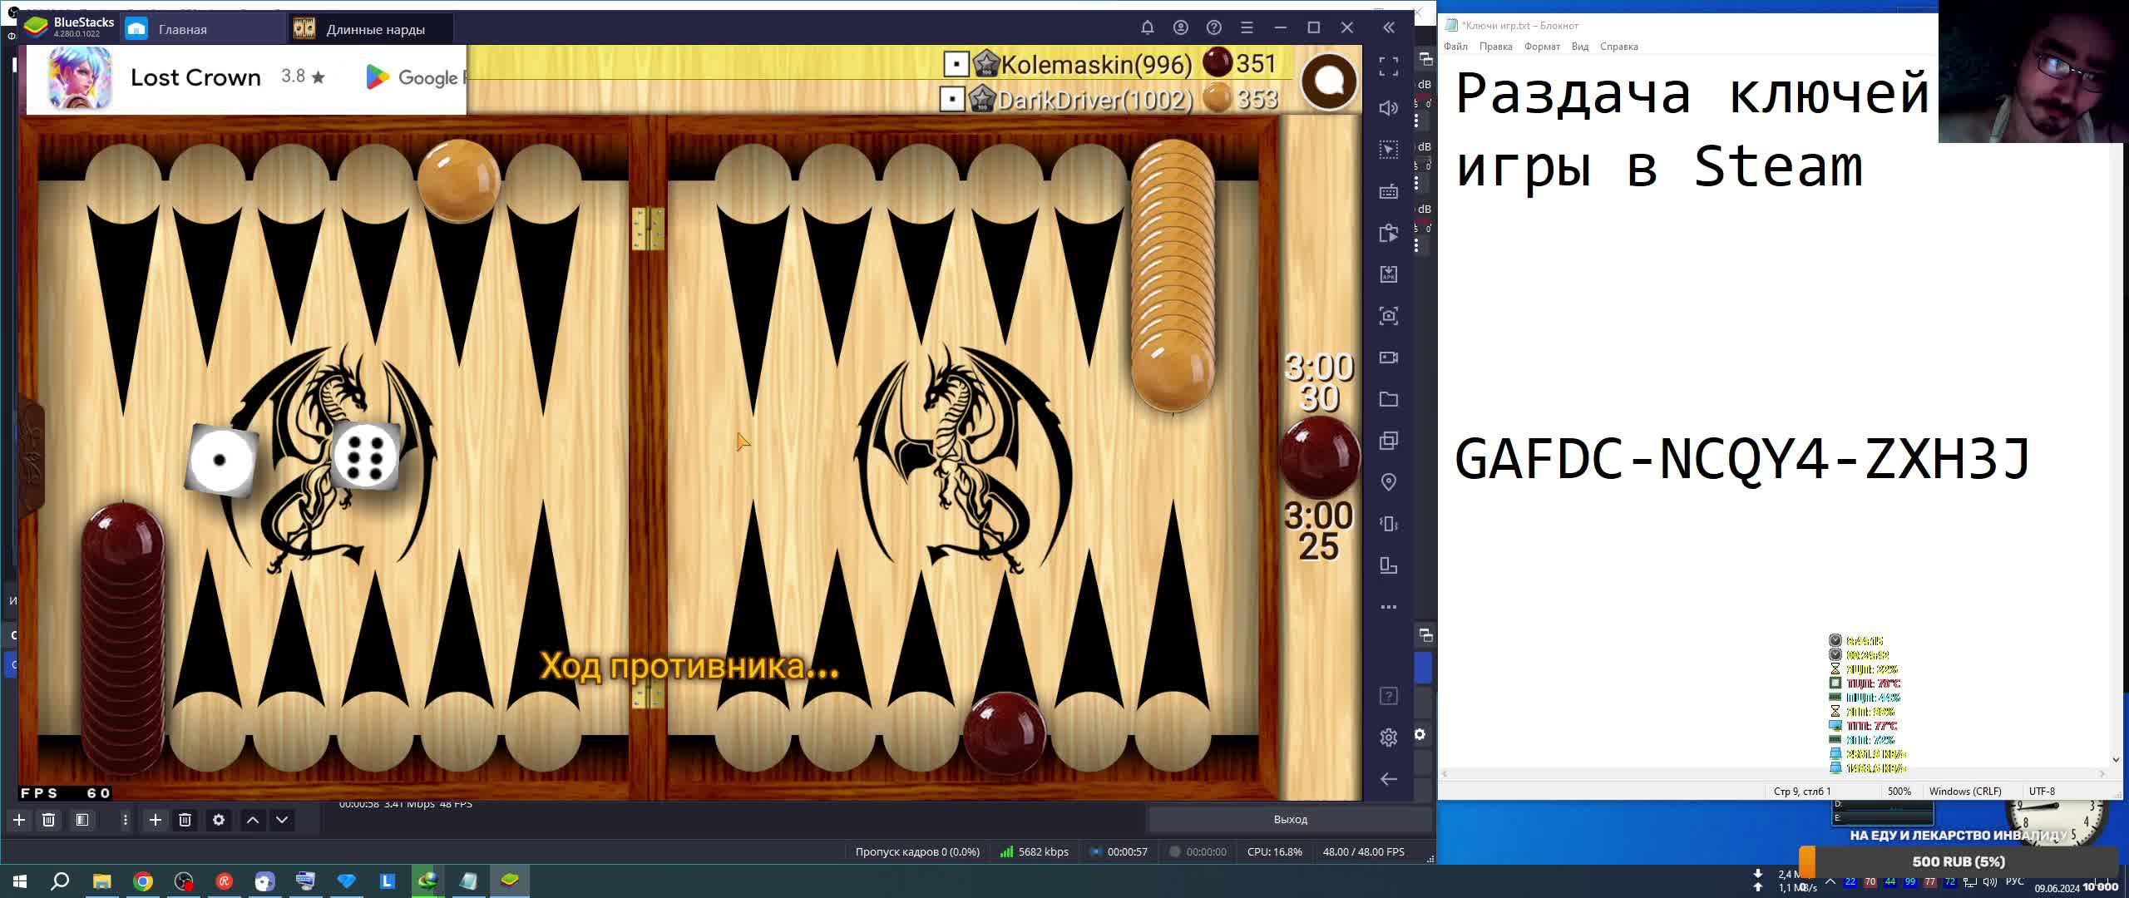Switch to the Главная tab
The height and width of the screenshot is (898, 2129).
(x=183, y=29)
